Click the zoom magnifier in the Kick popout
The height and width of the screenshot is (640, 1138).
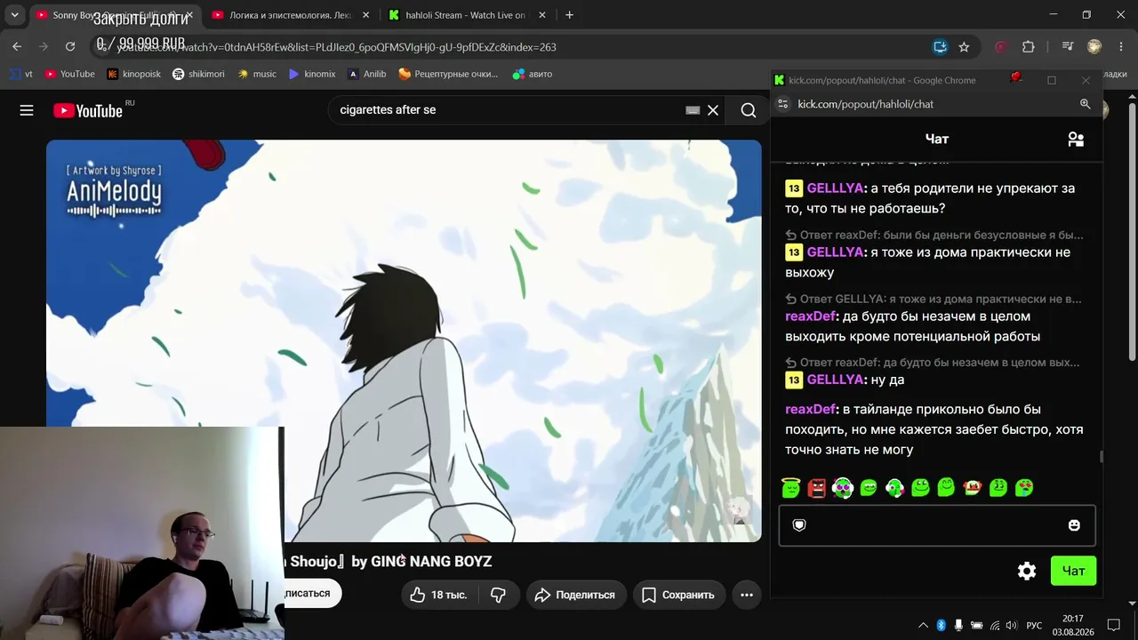pos(1085,104)
